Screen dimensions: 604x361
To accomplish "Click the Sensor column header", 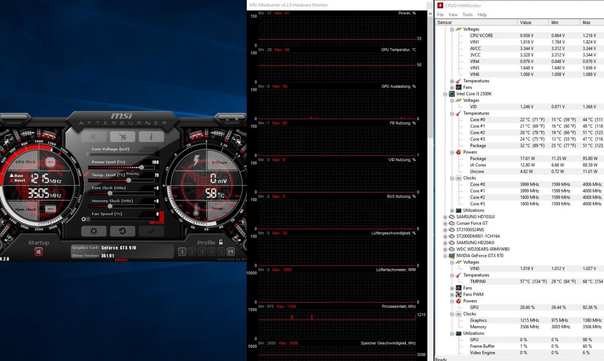I will [476, 23].
